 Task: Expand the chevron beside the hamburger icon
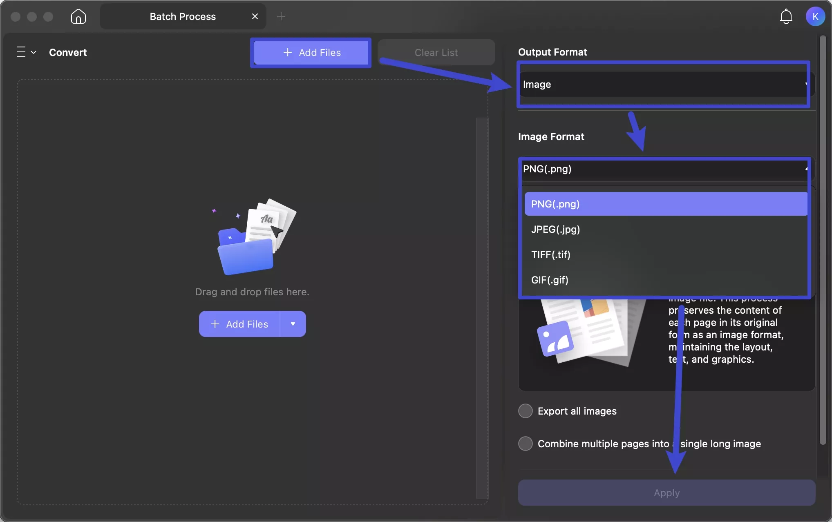tap(34, 52)
